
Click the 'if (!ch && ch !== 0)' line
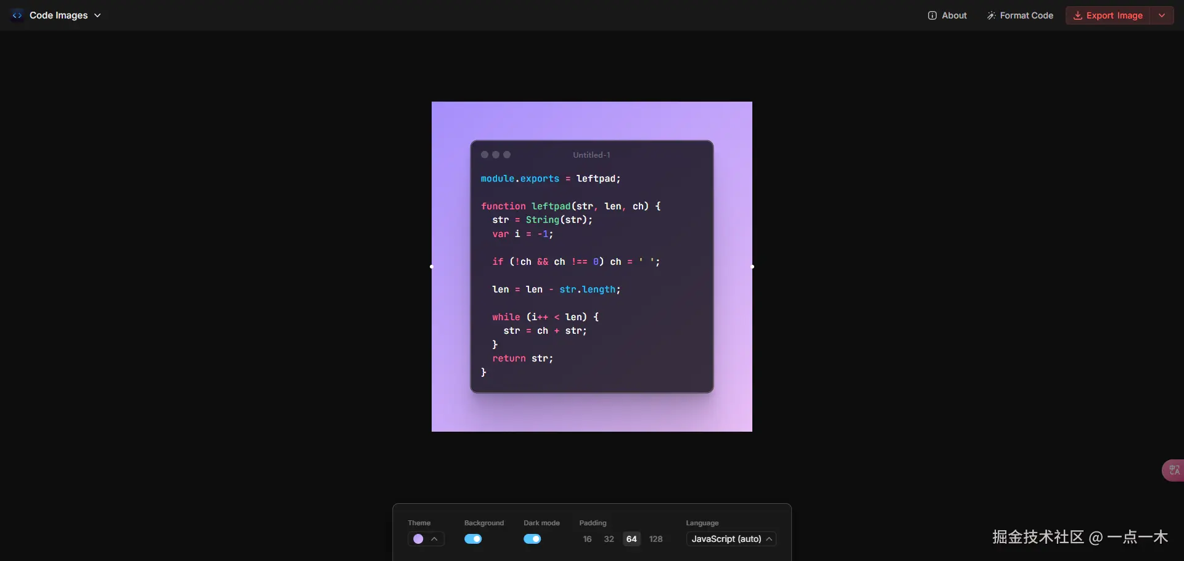click(576, 262)
